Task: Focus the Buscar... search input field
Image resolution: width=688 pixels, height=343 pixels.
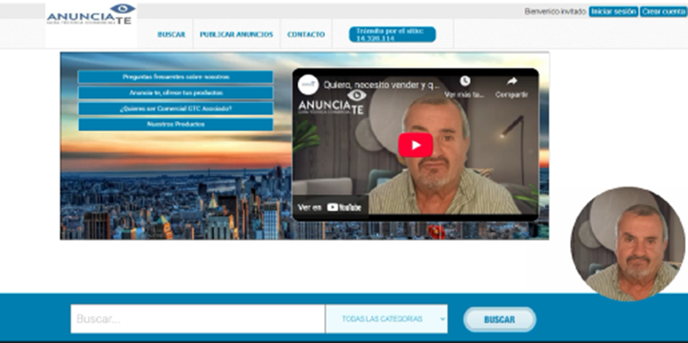Action: coord(198,319)
